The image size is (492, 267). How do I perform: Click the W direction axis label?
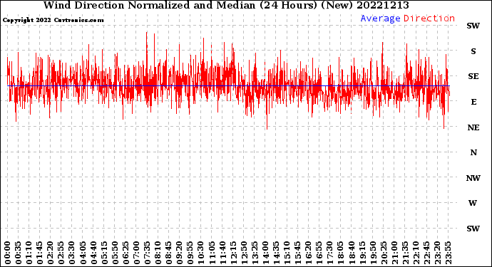(473, 203)
